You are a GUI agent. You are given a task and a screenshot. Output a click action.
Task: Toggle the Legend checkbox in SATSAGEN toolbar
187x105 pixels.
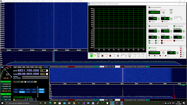coord(135,56)
